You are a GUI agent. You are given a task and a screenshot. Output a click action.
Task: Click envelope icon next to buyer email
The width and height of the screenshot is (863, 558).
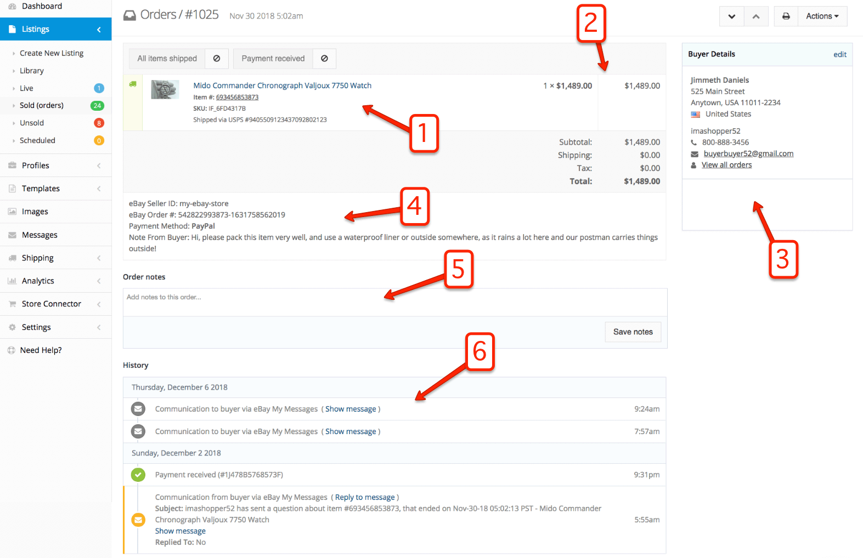coord(695,154)
